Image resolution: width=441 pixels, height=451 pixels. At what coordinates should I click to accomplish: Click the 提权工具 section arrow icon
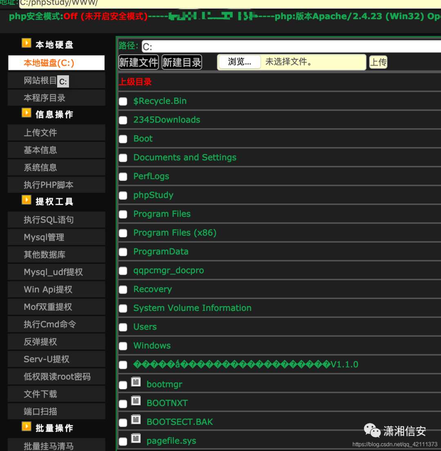click(27, 200)
